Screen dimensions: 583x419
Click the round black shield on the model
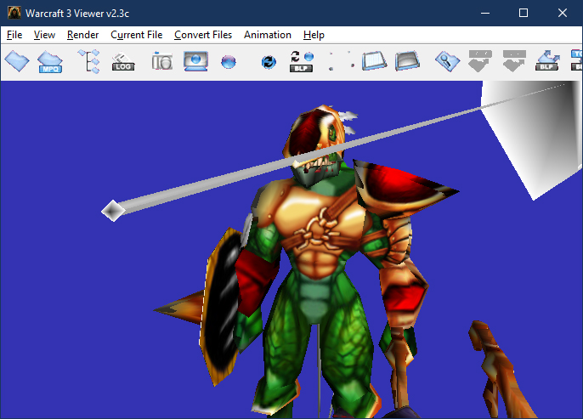(x=221, y=307)
